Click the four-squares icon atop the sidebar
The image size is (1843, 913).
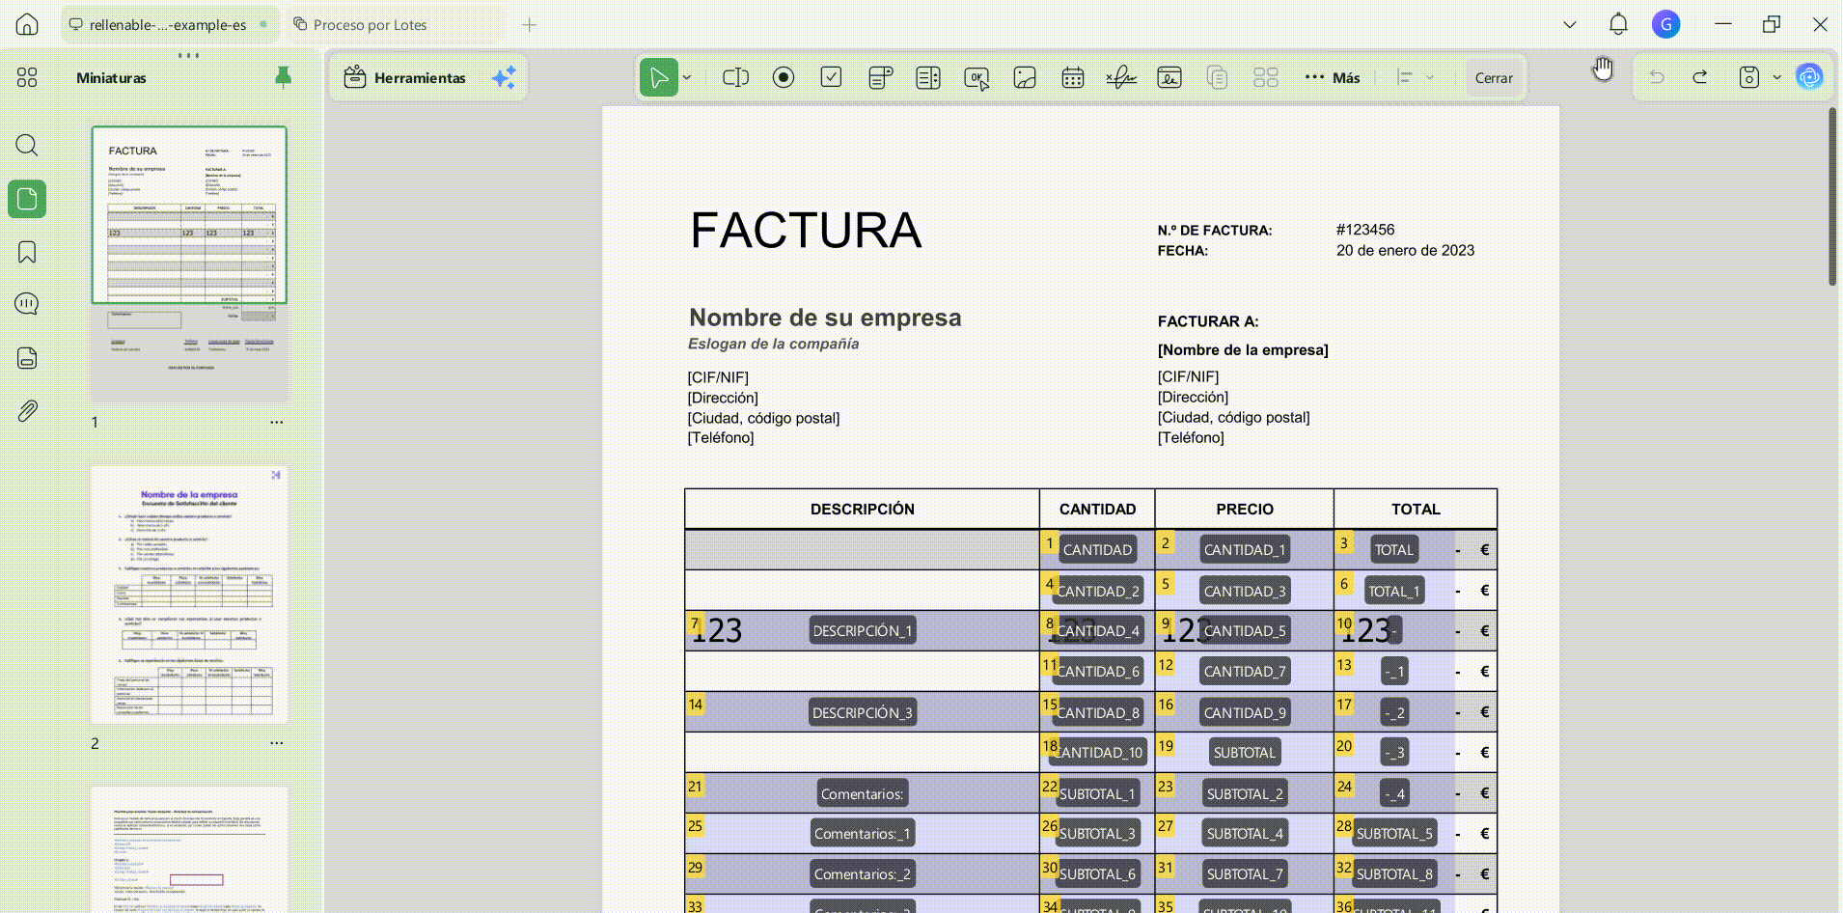pos(27,77)
